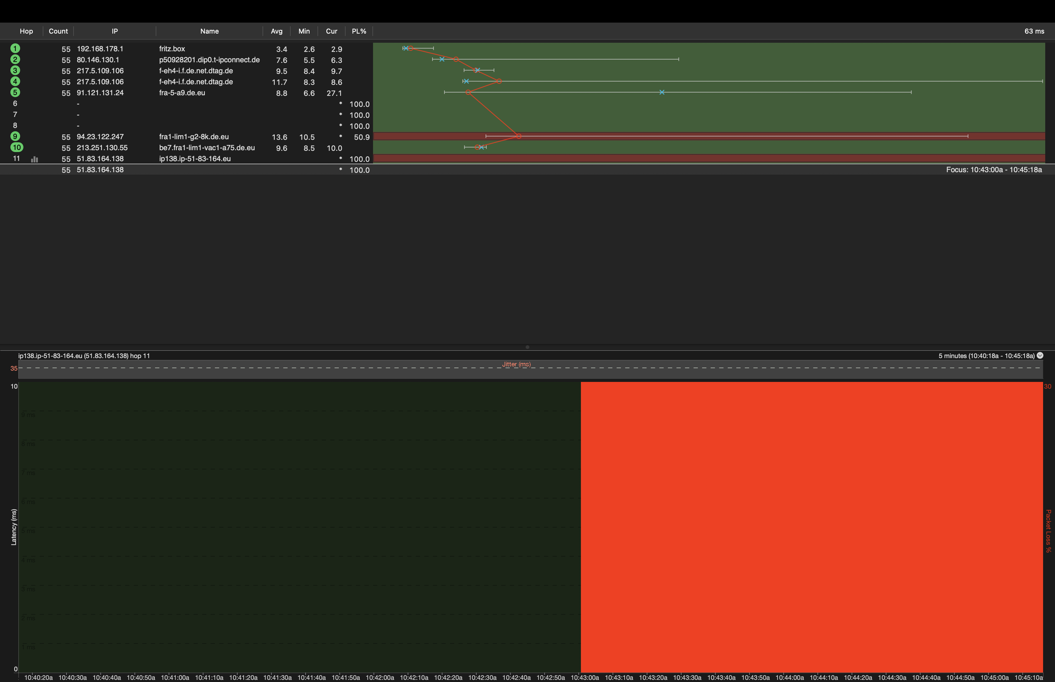Screen dimensions: 1055x682
Task: Click the IP column header
Action: tap(115, 31)
